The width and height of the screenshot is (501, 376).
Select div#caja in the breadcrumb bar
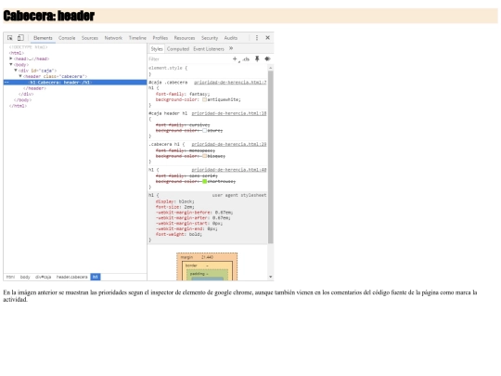click(x=43, y=277)
